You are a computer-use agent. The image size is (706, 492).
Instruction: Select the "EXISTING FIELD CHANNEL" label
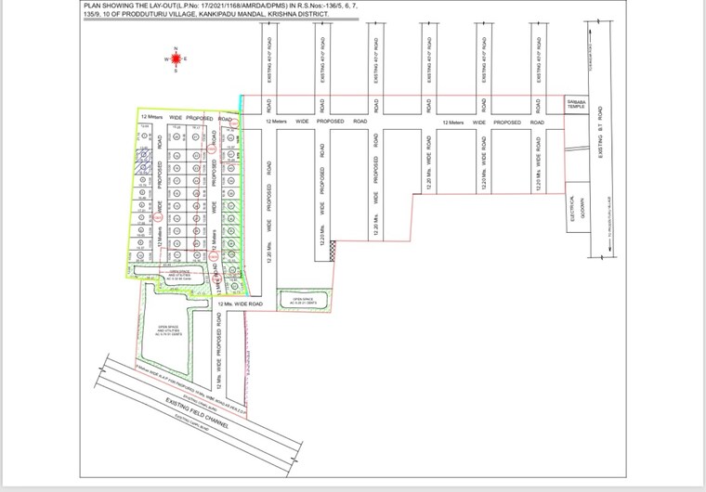[x=197, y=413]
